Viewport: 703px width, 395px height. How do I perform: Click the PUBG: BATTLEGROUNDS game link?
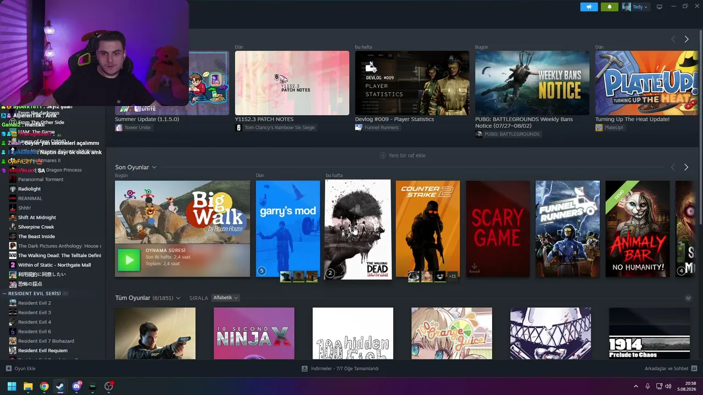tap(507, 134)
